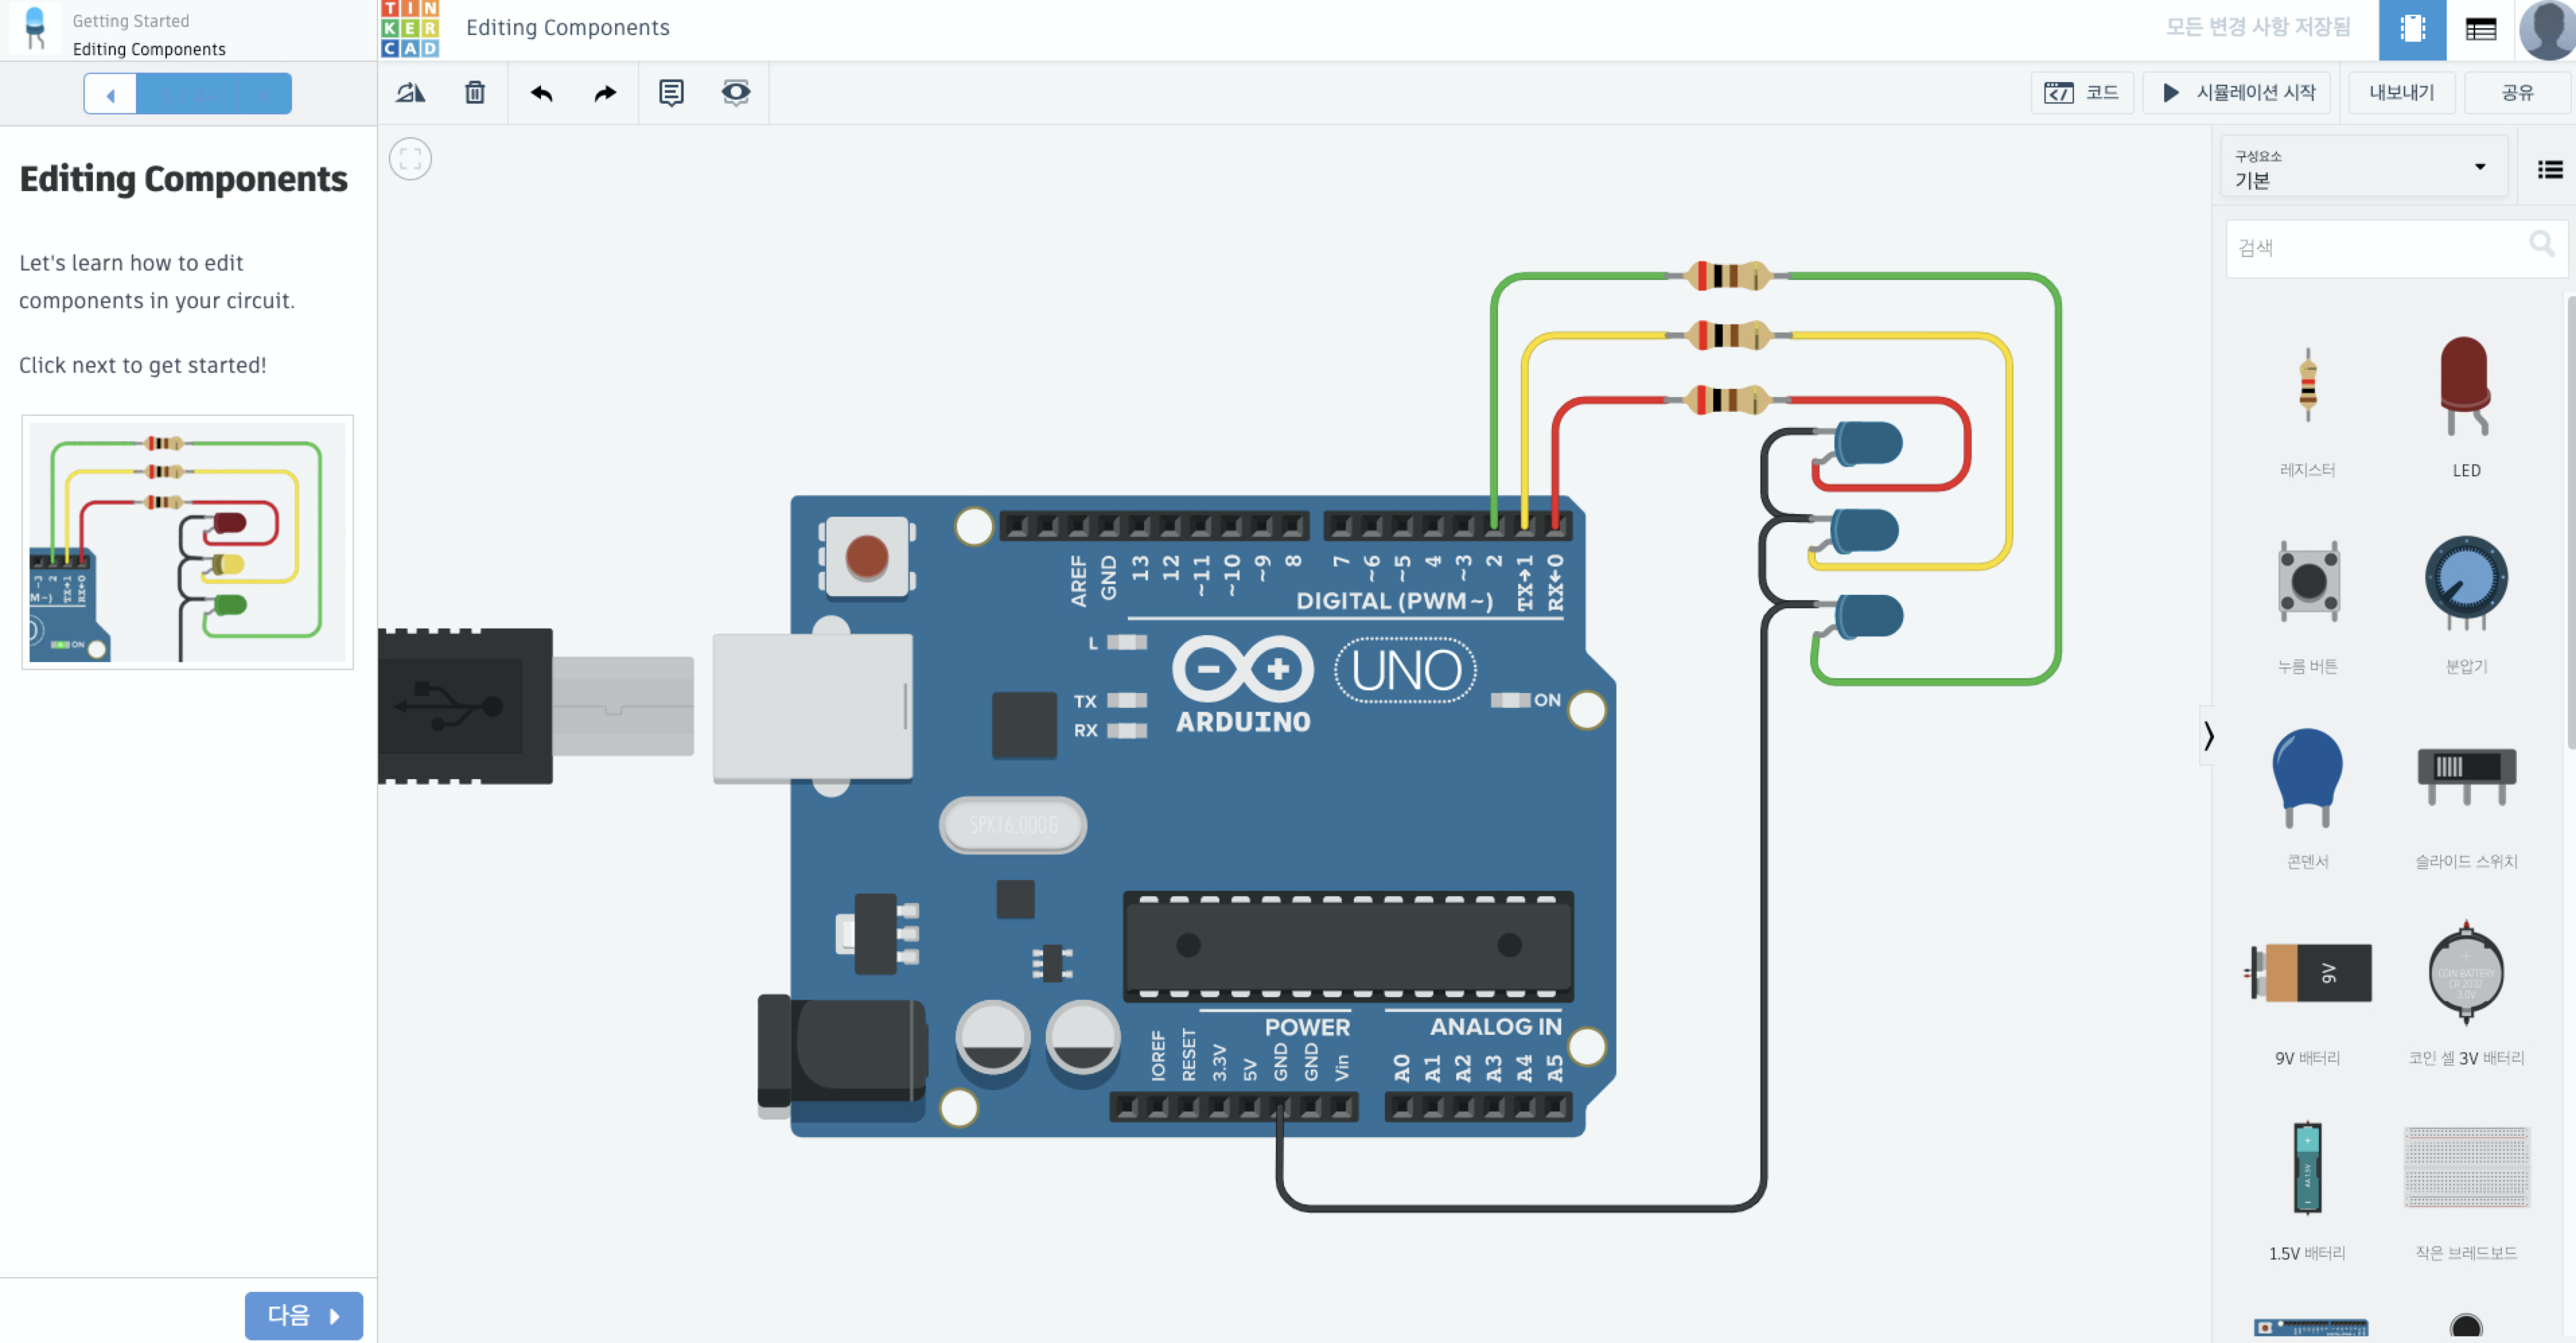Screen dimensions: 2576x1343
Task: Toggle wire visibility eye icon
Action: coord(735,93)
